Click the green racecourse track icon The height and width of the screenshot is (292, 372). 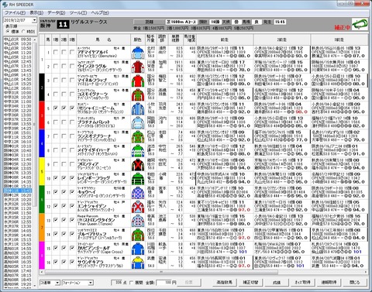click(x=360, y=24)
